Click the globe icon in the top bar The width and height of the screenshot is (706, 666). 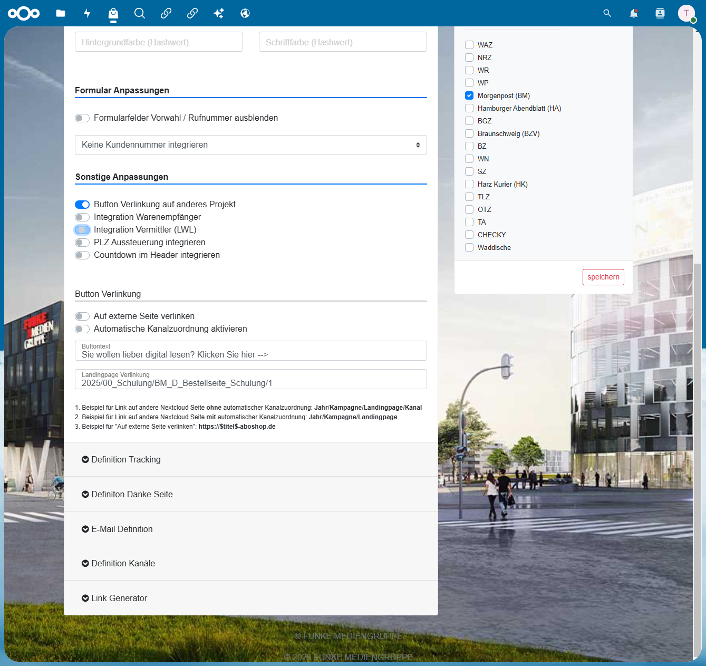245,13
